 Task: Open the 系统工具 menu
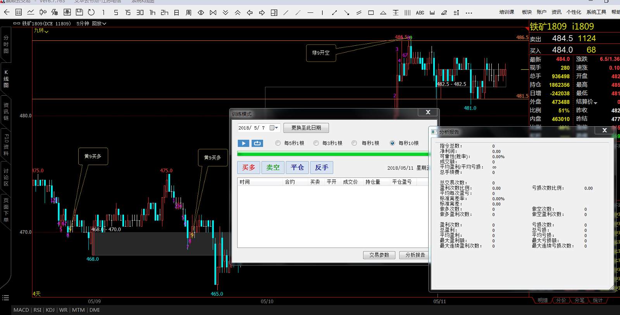coord(596,12)
